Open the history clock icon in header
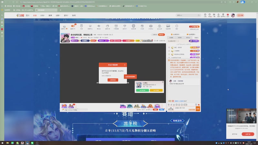 click(x=205, y=15)
